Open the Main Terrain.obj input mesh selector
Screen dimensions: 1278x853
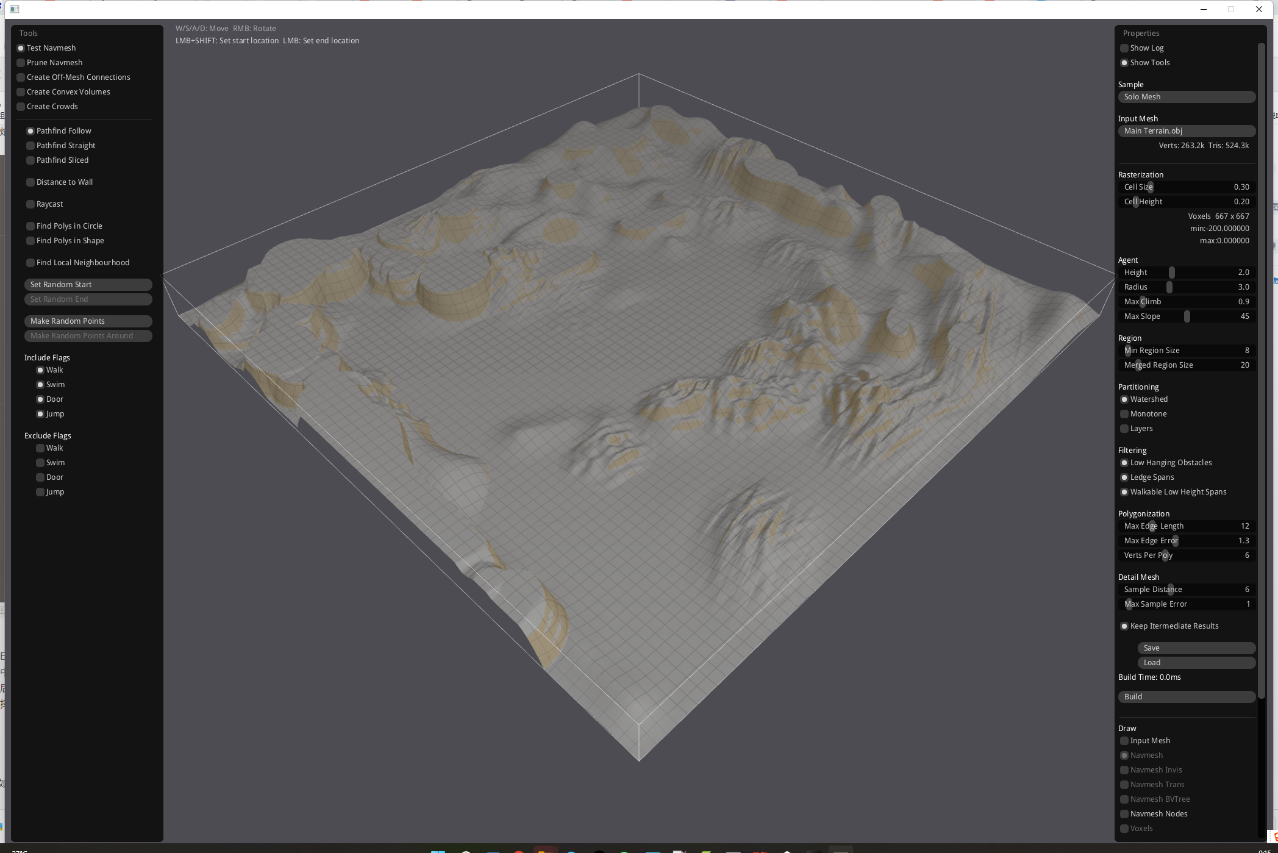(1187, 131)
